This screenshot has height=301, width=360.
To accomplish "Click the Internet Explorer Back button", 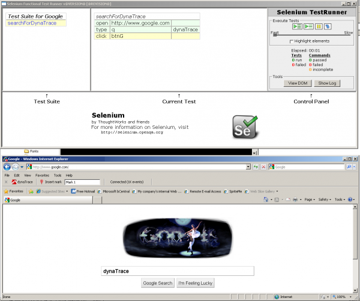I will (x=7, y=167).
